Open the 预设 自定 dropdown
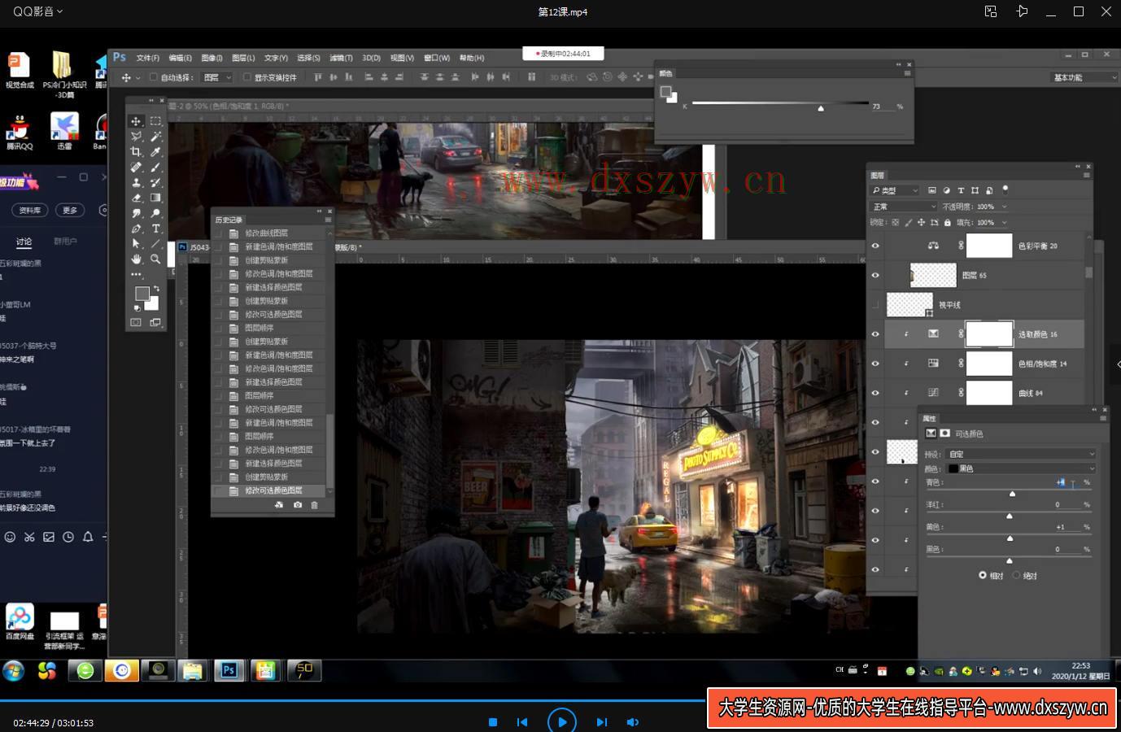Image resolution: width=1121 pixels, height=732 pixels. [1022, 454]
